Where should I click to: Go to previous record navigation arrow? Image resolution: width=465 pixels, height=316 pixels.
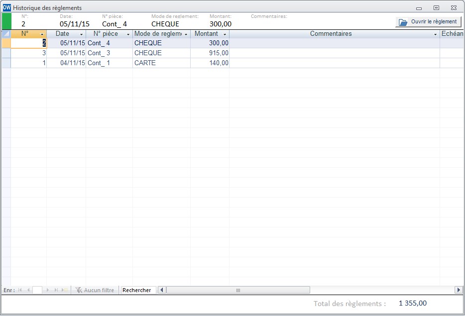(x=28, y=290)
